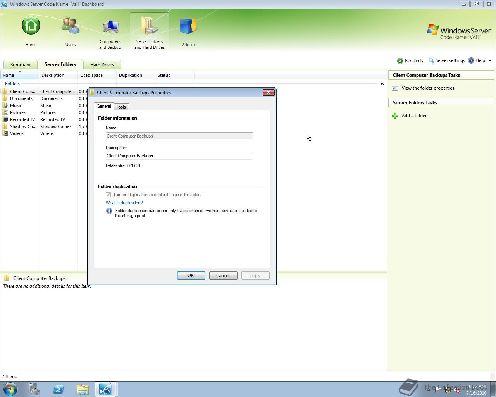
Task: Select the Recorded TV folder icon
Action: coord(5,119)
